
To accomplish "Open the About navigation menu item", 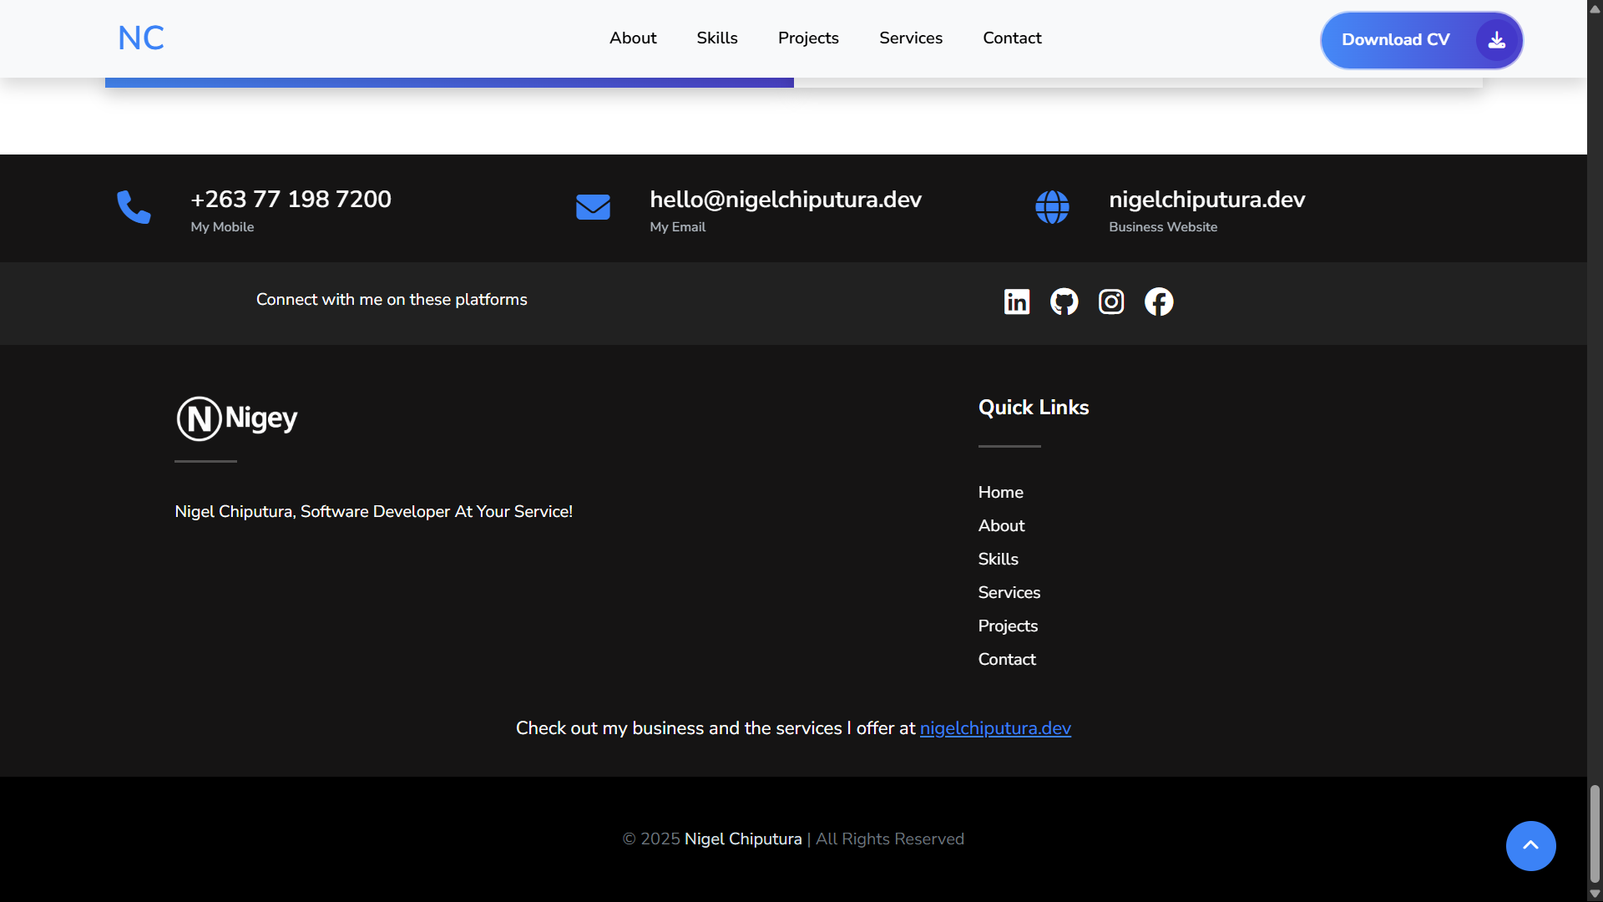I will 633,38.
